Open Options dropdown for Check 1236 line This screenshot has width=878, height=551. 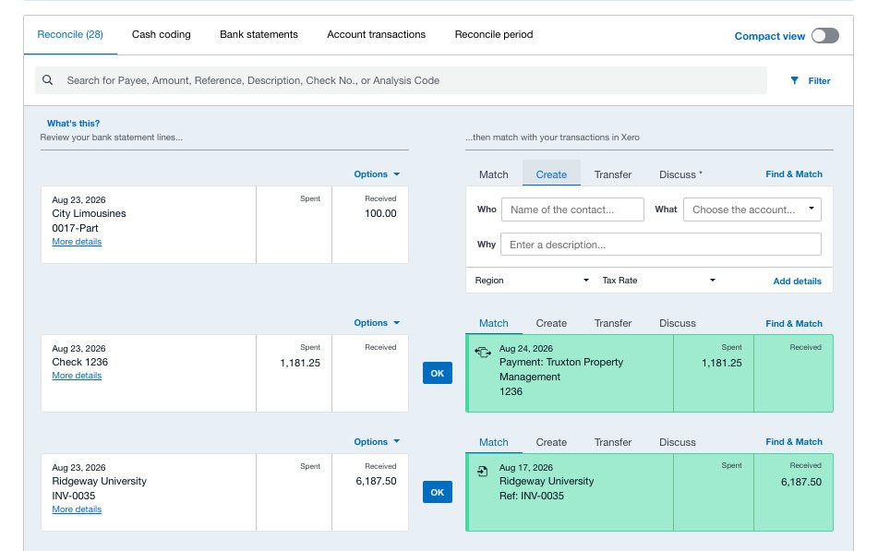pyautogui.click(x=377, y=322)
